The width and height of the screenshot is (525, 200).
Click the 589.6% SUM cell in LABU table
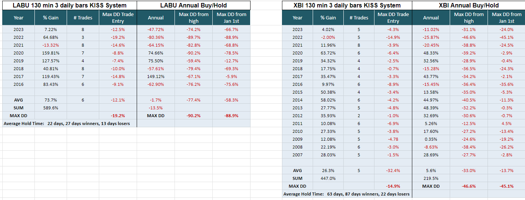point(51,108)
